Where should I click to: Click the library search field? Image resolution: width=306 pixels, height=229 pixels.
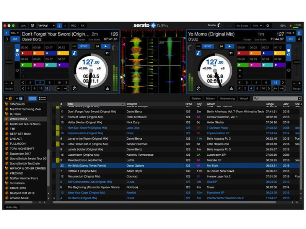[278, 98]
